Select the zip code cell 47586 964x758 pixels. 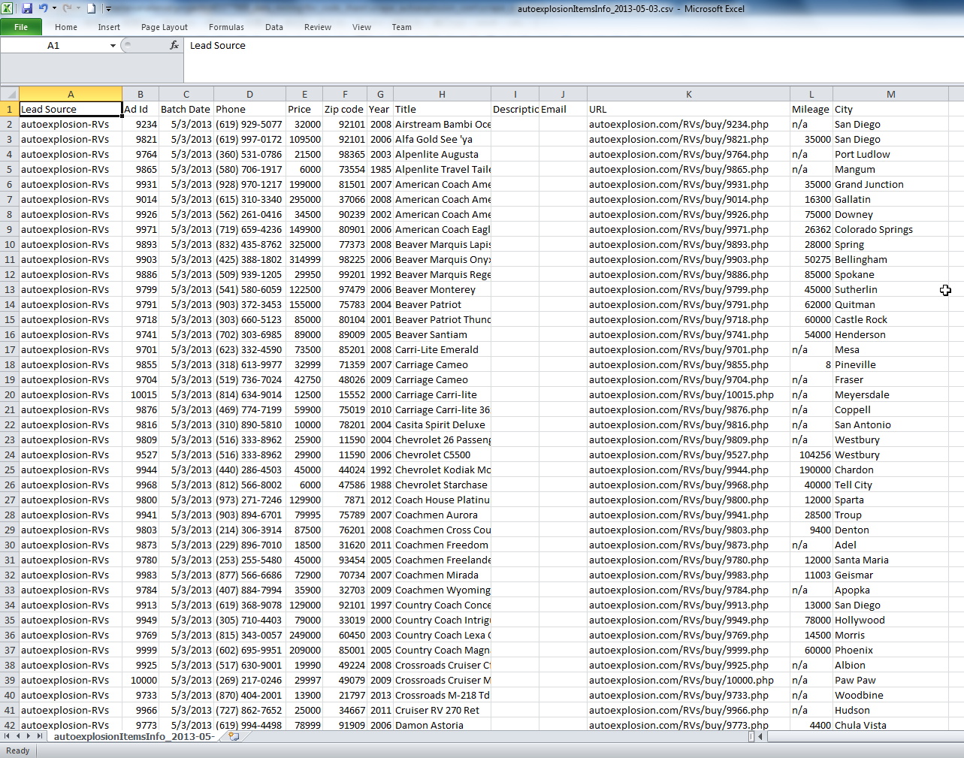[x=345, y=485]
